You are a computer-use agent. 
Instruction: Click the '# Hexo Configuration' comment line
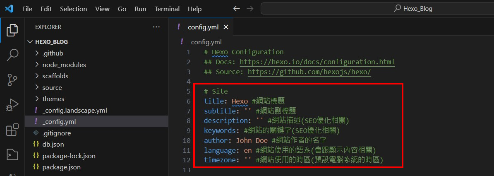point(244,52)
